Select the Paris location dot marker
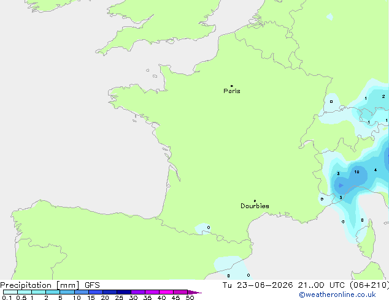 click(x=232, y=86)
